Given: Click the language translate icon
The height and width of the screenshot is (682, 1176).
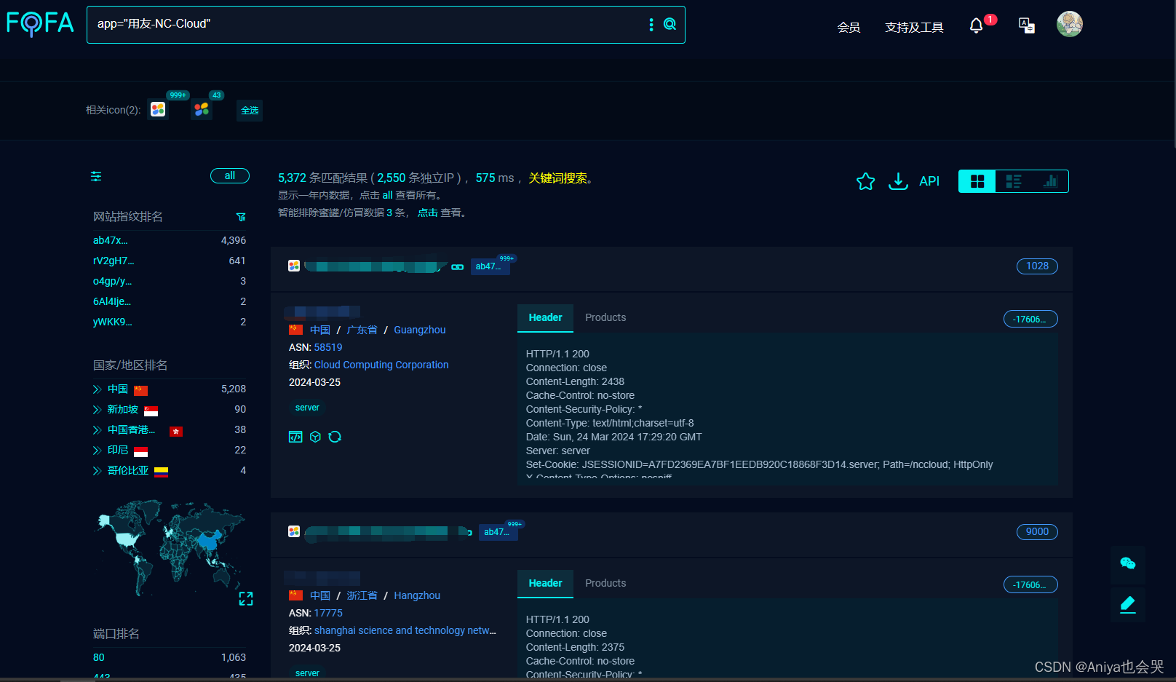Looking at the screenshot, I should pyautogui.click(x=1027, y=26).
